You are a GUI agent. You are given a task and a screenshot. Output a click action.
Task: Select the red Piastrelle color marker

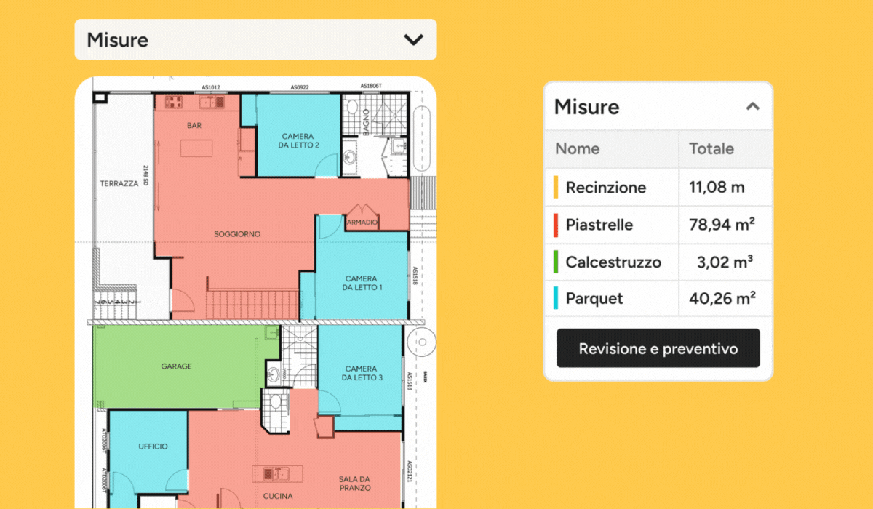point(556,225)
